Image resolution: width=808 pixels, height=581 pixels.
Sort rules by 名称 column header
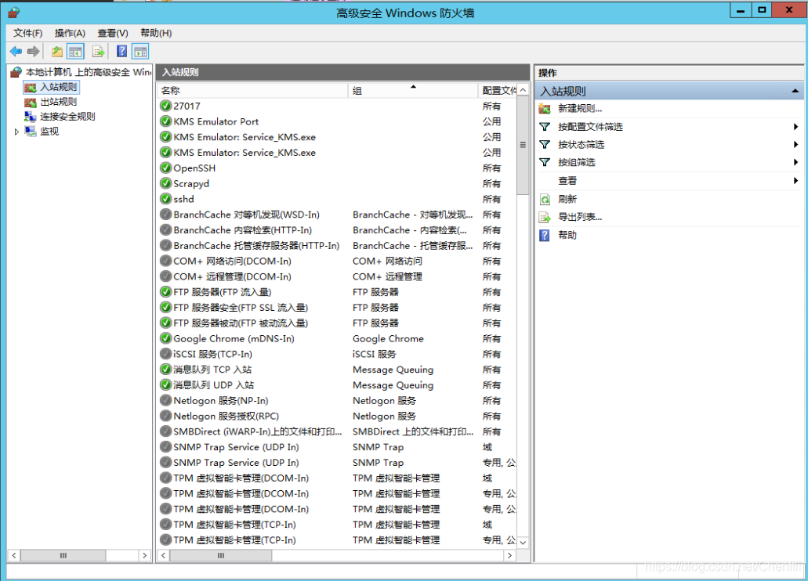252,91
